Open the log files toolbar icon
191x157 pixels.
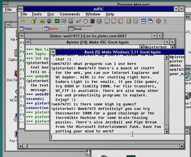[136, 21]
